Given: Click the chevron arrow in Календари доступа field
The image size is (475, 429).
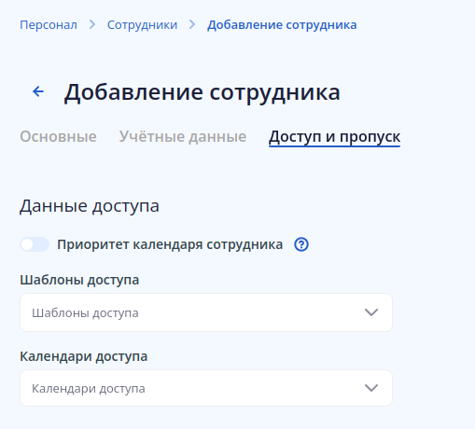Looking at the screenshot, I should pos(371,388).
